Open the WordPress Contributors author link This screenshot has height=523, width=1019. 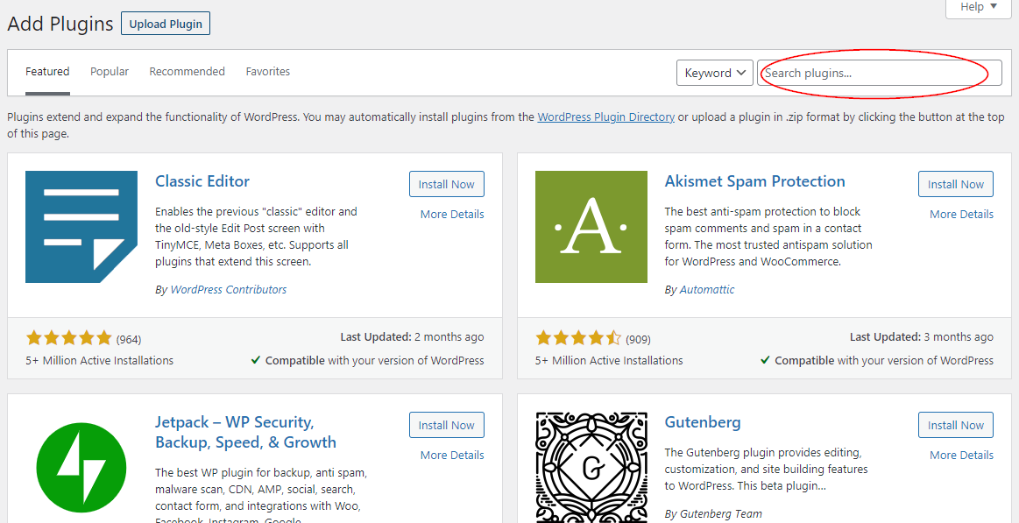tap(228, 290)
